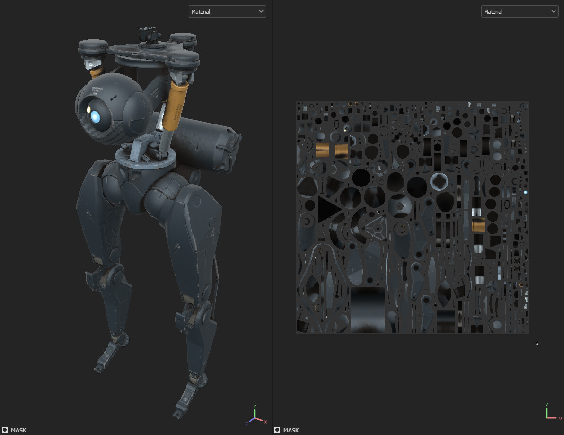Expand the left Material selector chevron
The image size is (564, 435).
point(261,11)
